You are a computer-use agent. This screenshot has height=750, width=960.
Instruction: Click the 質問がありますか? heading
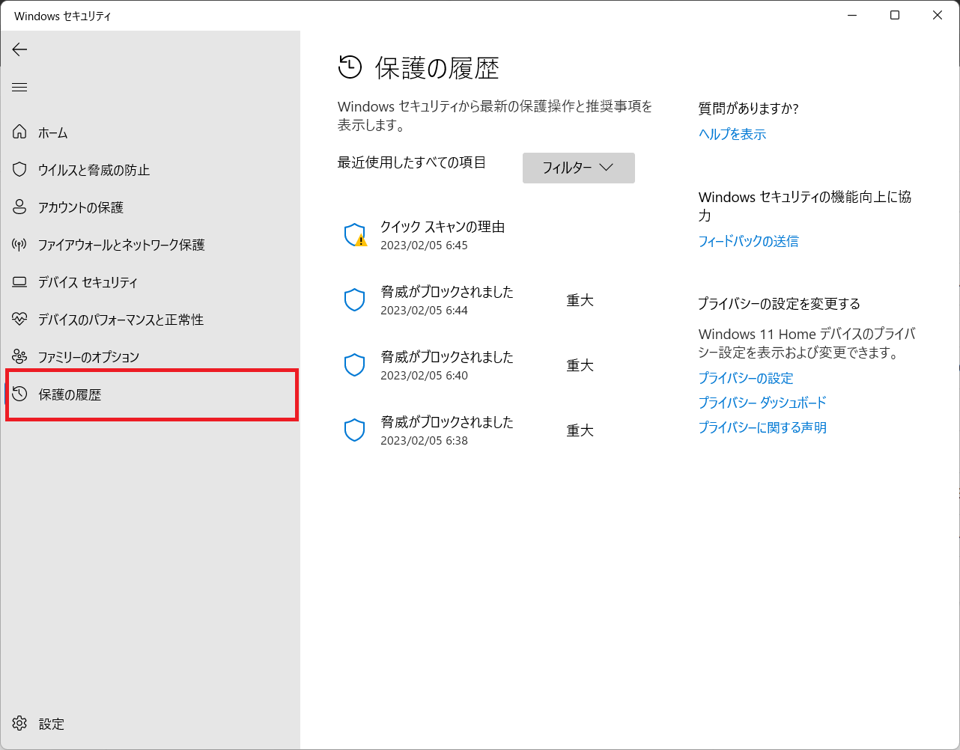pyautogui.click(x=748, y=109)
